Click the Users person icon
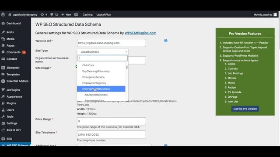Screen dimensions: 280x157 tap(3, 110)
